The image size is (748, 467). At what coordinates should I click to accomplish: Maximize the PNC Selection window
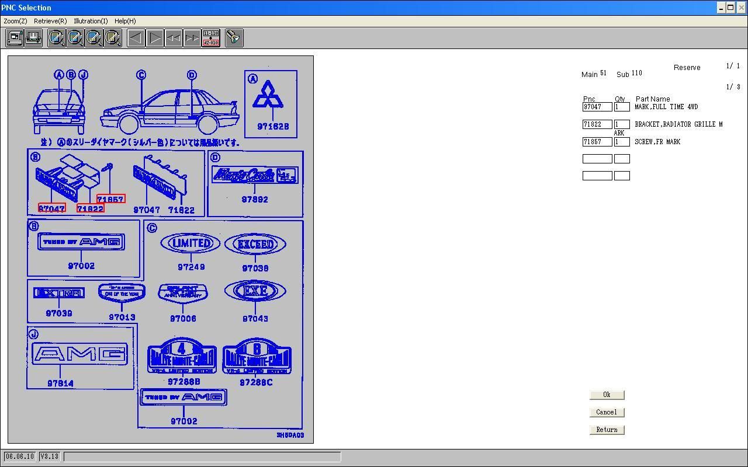731,8
